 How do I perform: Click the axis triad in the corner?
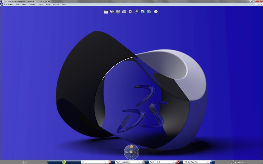(x=260, y=154)
